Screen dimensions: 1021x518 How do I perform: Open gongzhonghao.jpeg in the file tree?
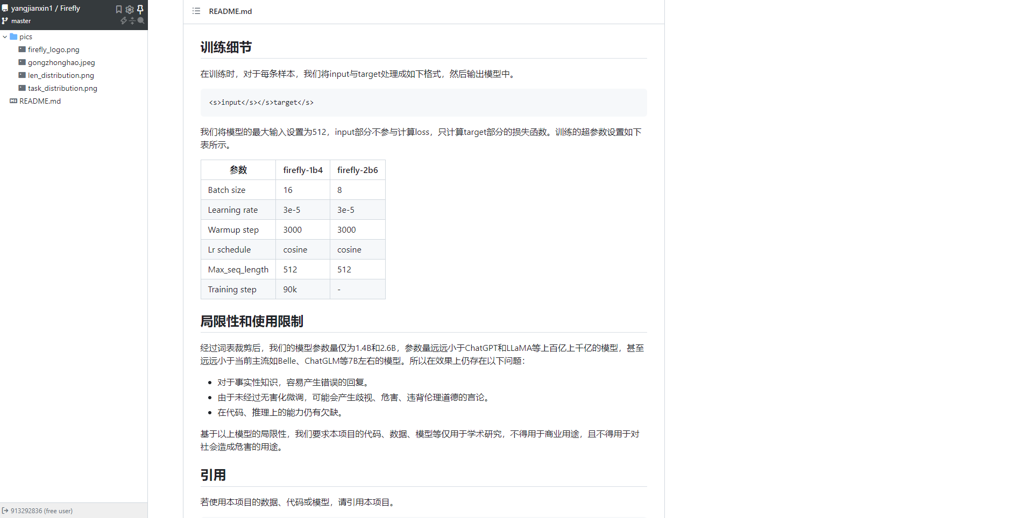coord(61,62)
